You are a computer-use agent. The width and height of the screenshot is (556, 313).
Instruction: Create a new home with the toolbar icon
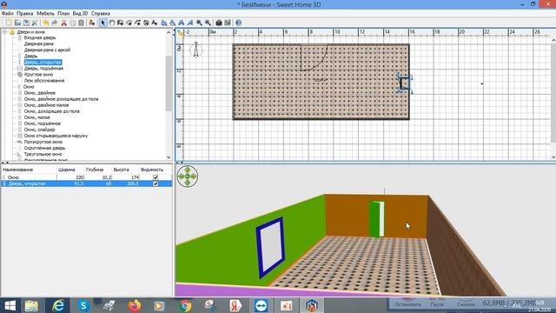(x=9, y=23)
